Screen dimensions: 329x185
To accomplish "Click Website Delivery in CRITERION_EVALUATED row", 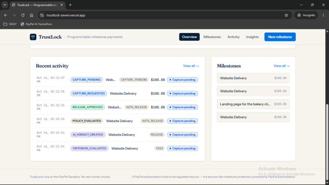I will click(x=124, y=149).
